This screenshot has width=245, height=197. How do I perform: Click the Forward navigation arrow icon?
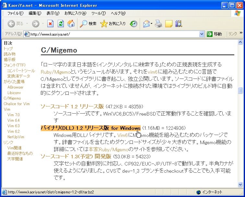pyautogui.click(x=36, y=24)
